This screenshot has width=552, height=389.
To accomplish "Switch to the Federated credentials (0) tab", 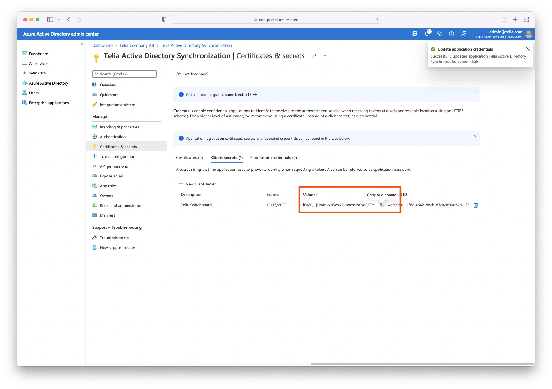I will pos(274,158).
